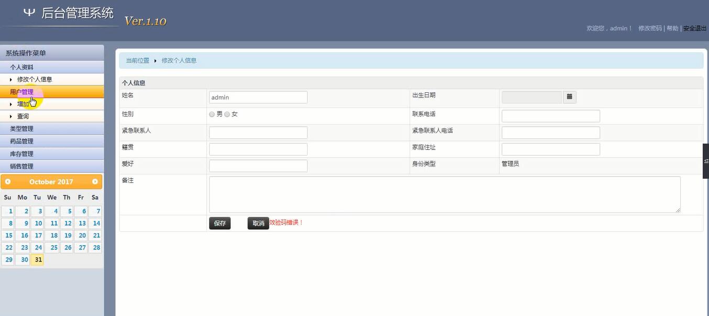Image resolution: width=709 pixels, height=316 pixels.
Task: Select October 29 in the calendar
Action: pos(8,259)
